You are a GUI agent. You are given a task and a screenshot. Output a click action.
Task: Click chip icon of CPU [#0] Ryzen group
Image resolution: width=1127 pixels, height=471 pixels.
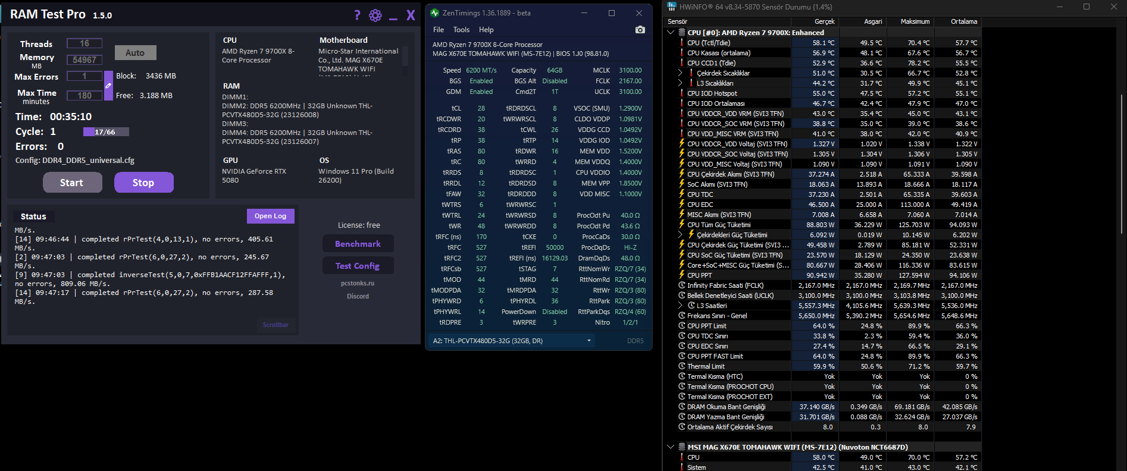(x=682, y=33)
